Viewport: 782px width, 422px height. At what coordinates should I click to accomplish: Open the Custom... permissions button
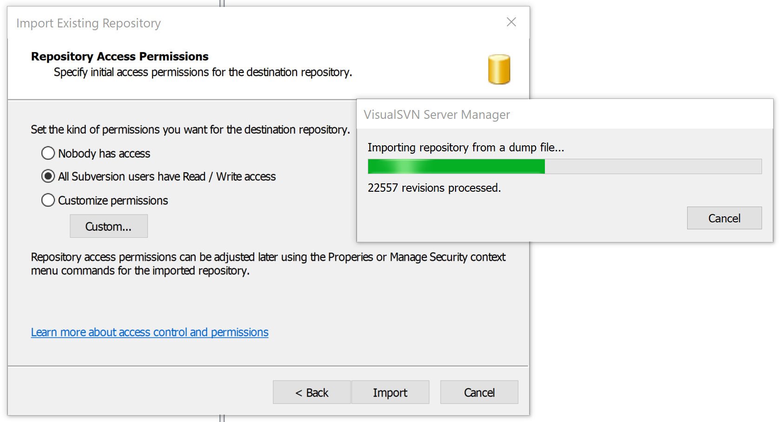[108, 226]
